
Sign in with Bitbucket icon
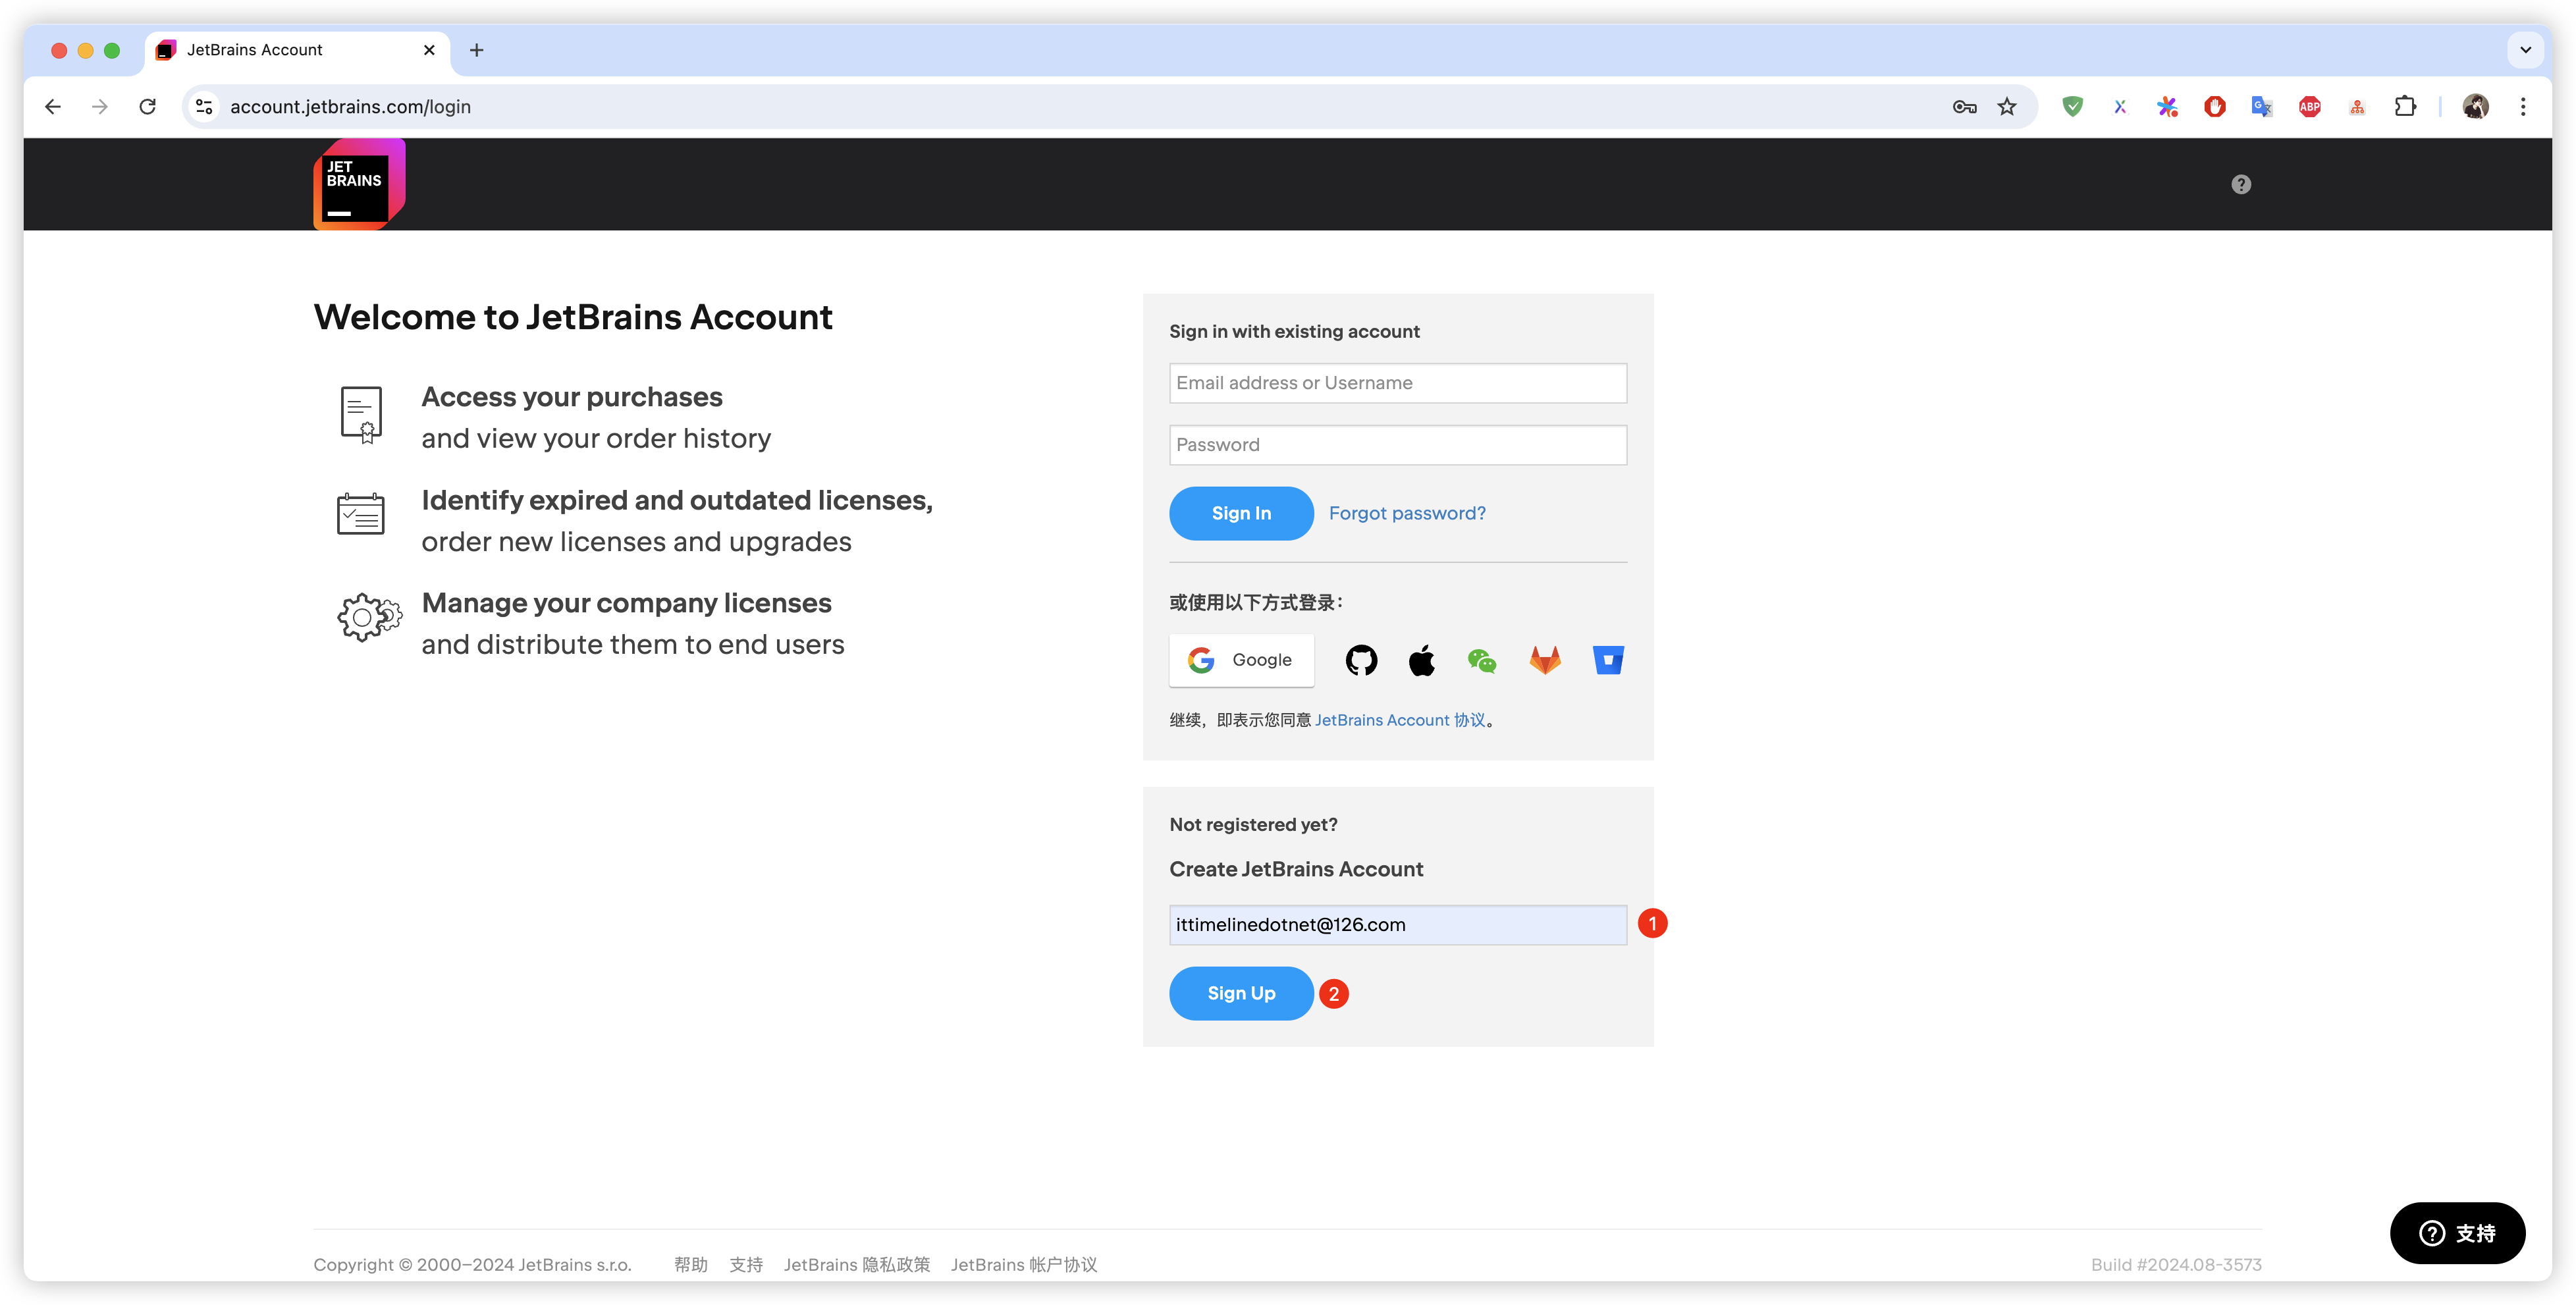(1608, 660)
